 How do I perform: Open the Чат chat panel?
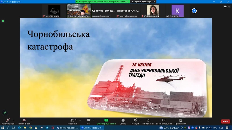click(89, 120)
